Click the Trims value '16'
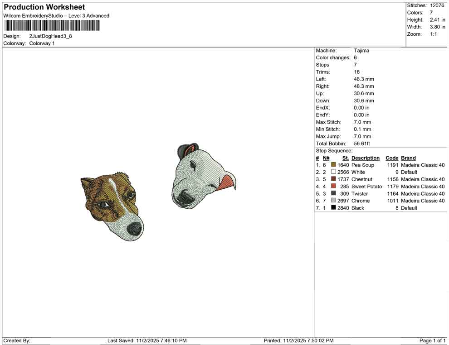Viewport: 449px width, 345px height. pyautogui.click(x=357, y=72)
